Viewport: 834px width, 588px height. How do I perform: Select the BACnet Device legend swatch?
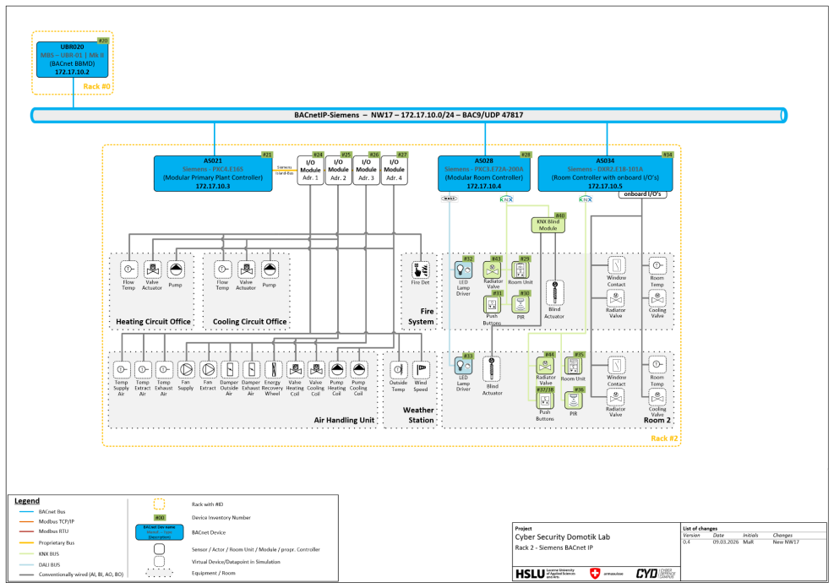click(160, 532)
